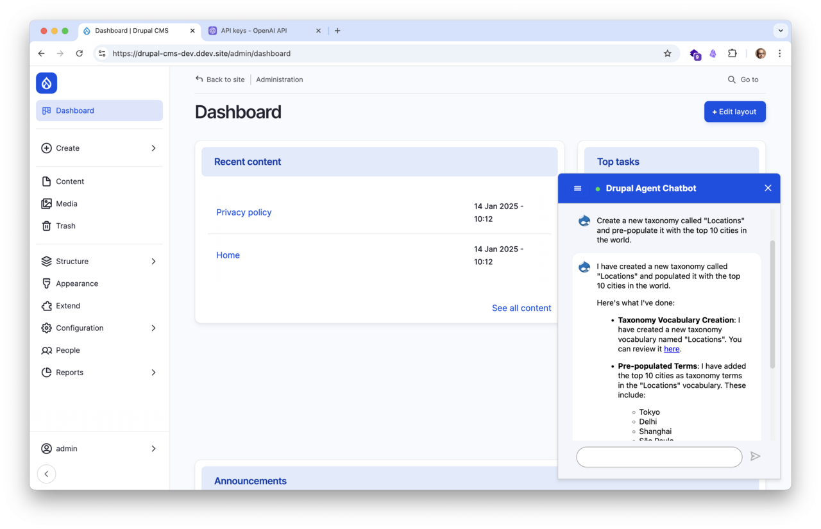Expand the Reports submenu chevron
This screenshot has width=821, height=529.
point(153,373)
